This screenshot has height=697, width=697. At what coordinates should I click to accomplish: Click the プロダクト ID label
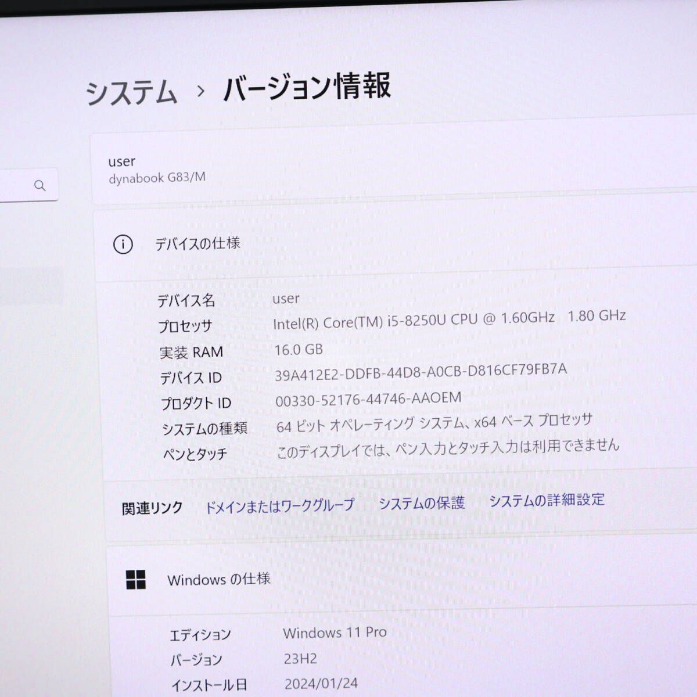[x=196, y=403]
